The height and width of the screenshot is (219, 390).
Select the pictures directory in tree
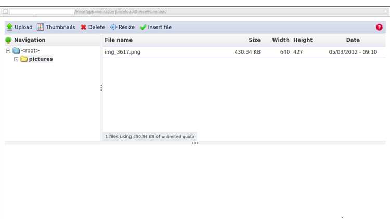(41, 59)
